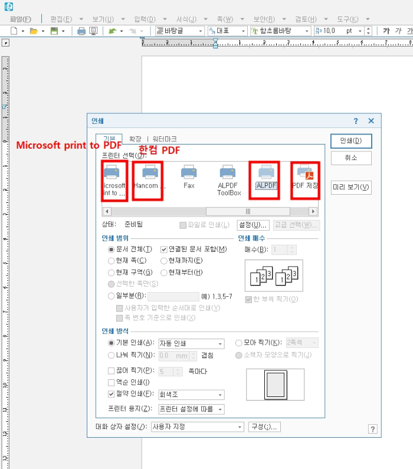Screen dimensions: 413x469
Task: Click the 구성 button
Action: tap(264, 427)
